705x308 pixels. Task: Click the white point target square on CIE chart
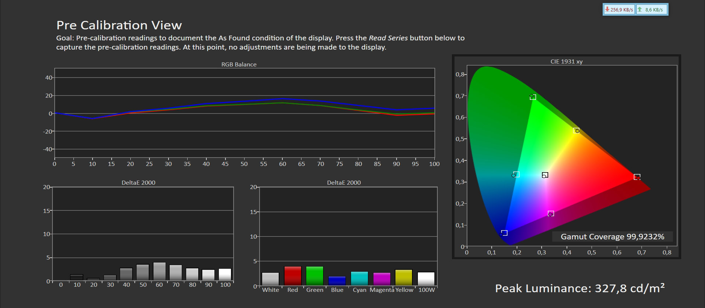[545, 175]
